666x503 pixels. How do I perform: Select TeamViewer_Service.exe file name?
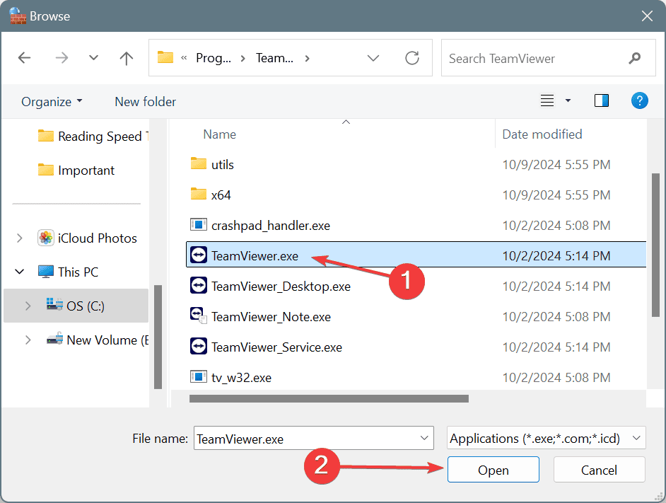pyautogui.click(x=276, y=347)
